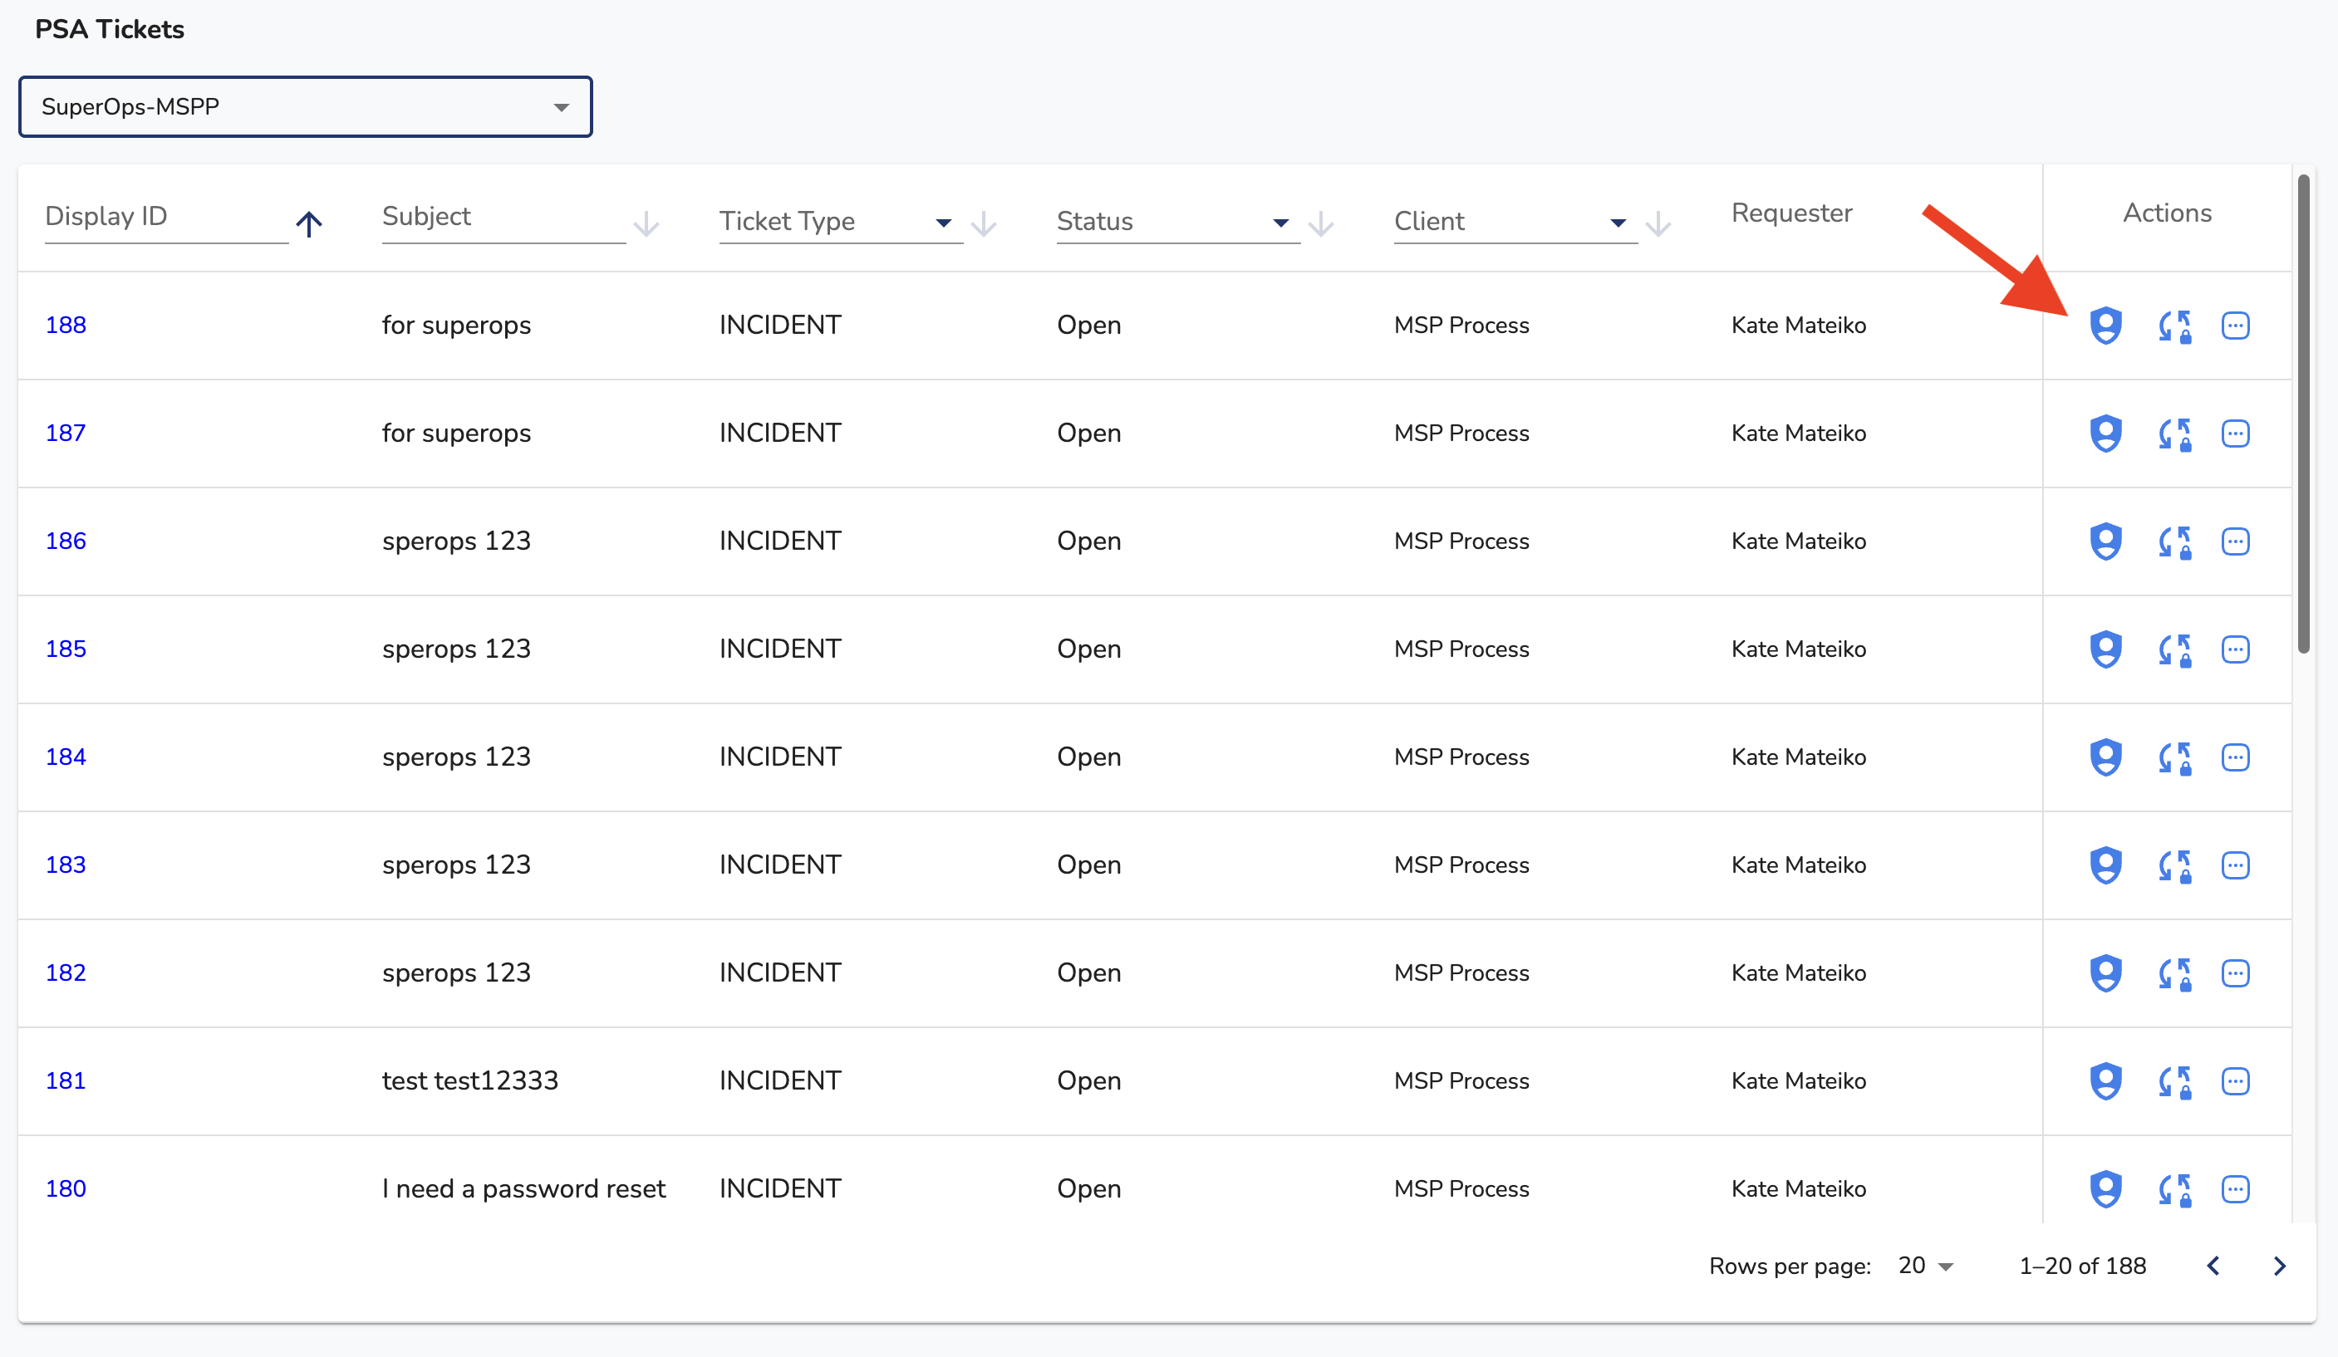Toggle Display ID sort arrow

309,223
